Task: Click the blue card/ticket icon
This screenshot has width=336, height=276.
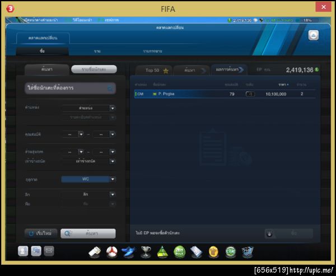Action: point(197,251)
